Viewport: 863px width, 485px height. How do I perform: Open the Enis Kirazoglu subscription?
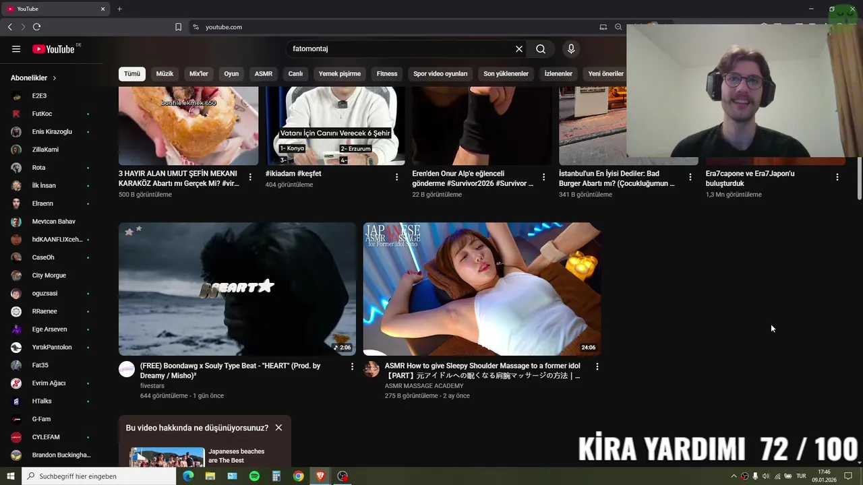51,131
